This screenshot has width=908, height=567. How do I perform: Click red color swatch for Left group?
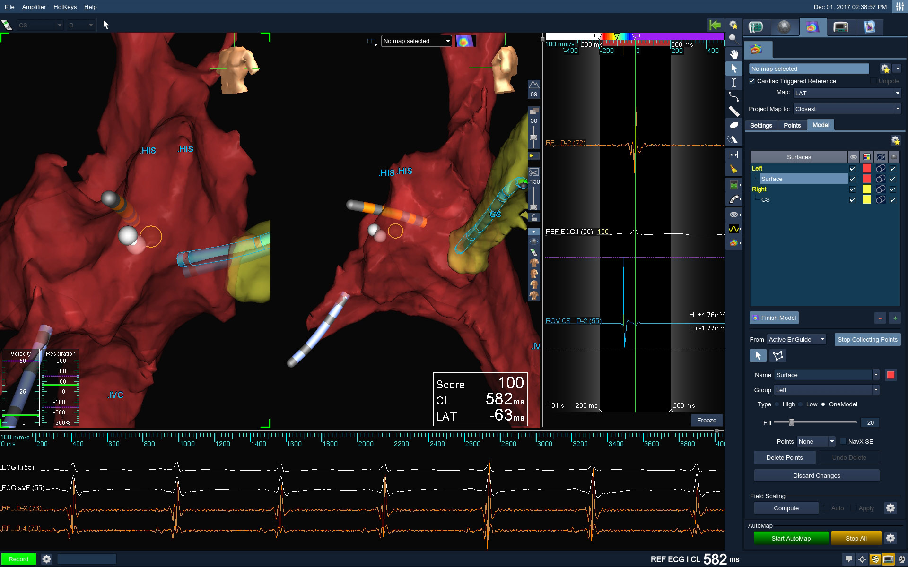point(866,169)
